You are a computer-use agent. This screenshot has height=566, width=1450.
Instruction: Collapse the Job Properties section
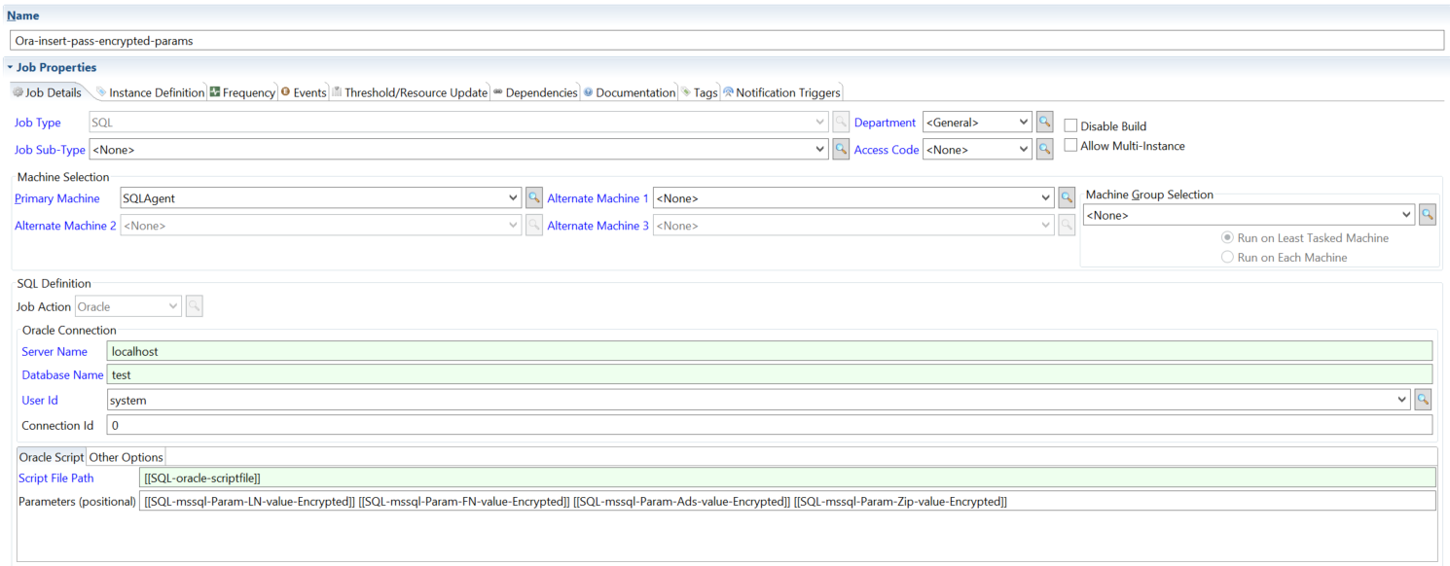pyautogui.click(x=10, y=68)
